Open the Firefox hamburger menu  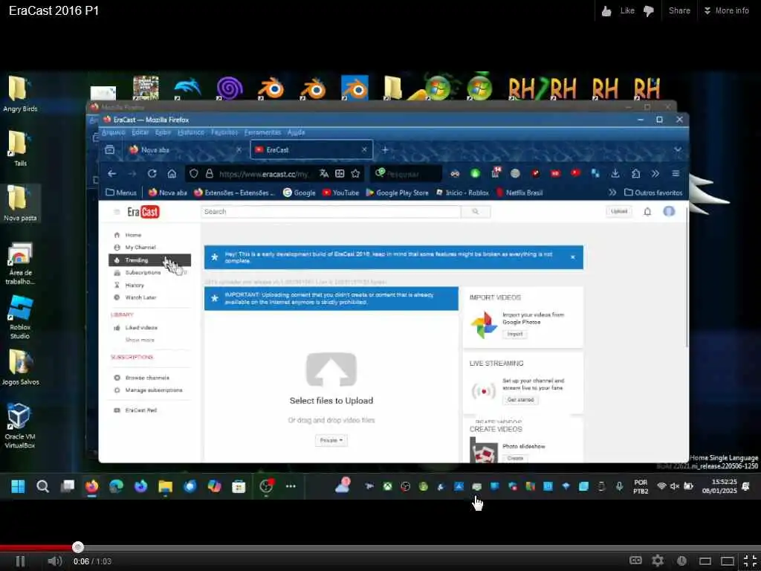[675, 173]
